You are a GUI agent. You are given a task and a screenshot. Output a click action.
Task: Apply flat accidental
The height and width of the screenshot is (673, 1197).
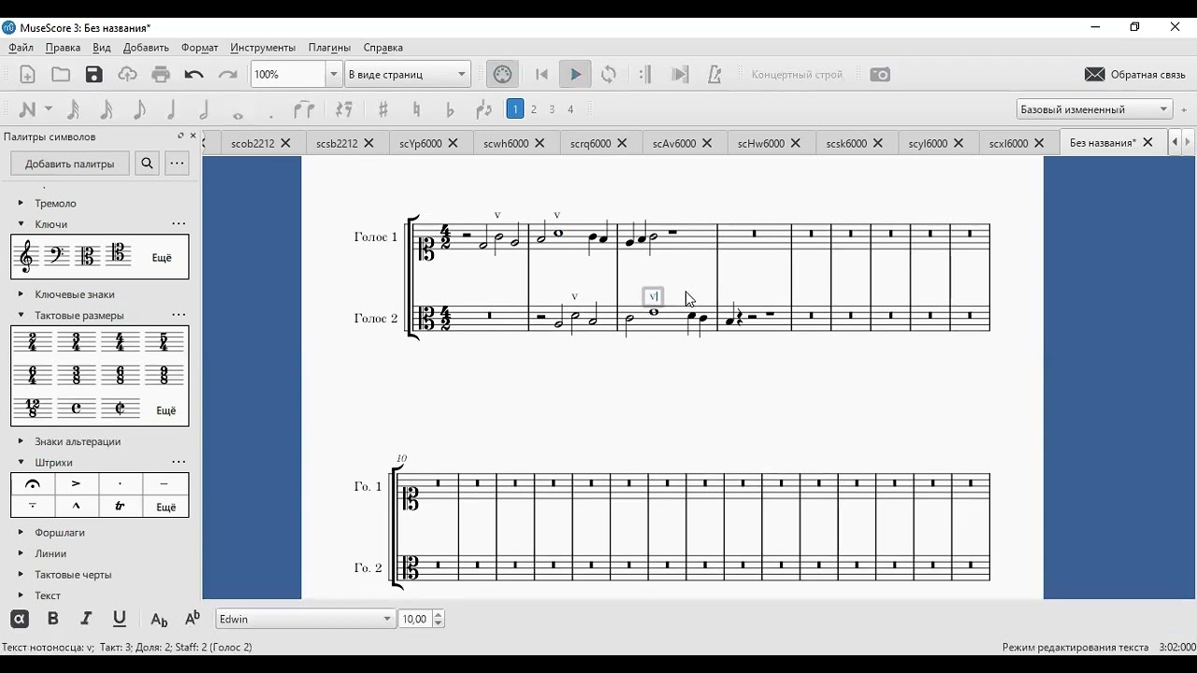tap(450, 109)
